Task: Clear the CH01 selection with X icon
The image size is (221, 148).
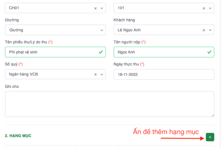Action: 96,8
